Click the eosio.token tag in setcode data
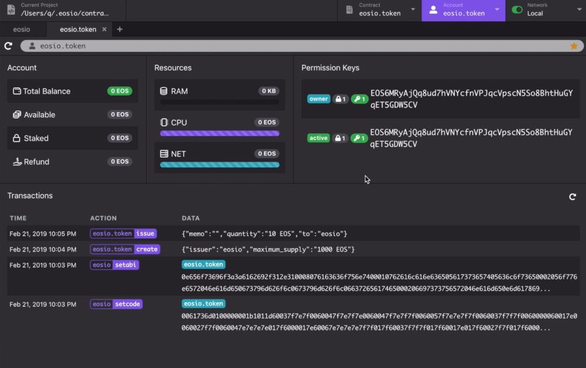The width and height of the screenshot is (586, 368). click(203, 304)
